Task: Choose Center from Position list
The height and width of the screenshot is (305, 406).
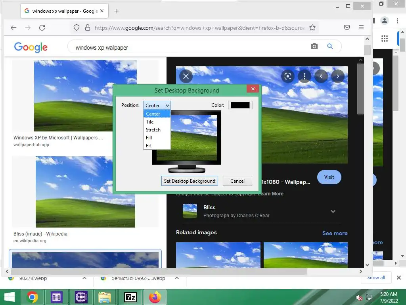Action: (x=157, y=114)
